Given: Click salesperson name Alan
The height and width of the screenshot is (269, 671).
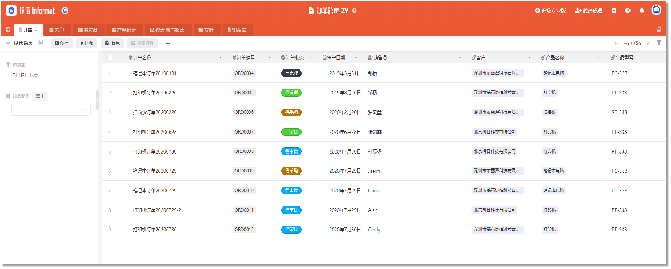Looking at the screenshot, I should (x=373, y=210).
